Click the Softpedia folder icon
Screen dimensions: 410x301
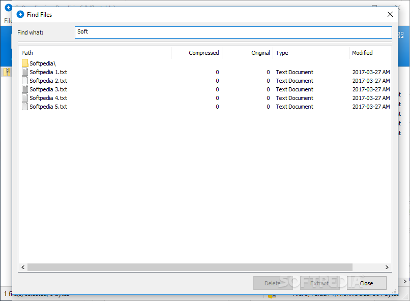(x=25, y=63)
